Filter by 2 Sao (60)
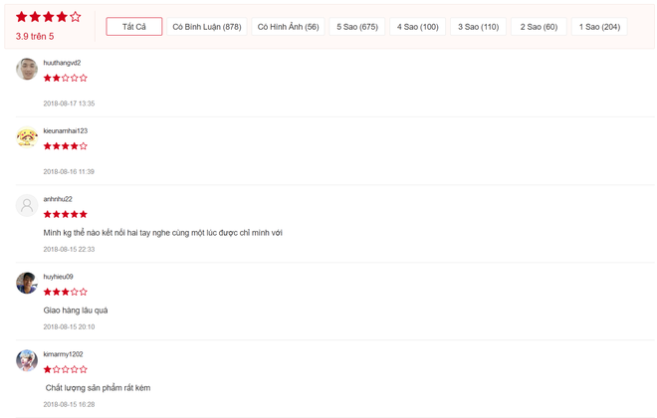 point(539,27)
